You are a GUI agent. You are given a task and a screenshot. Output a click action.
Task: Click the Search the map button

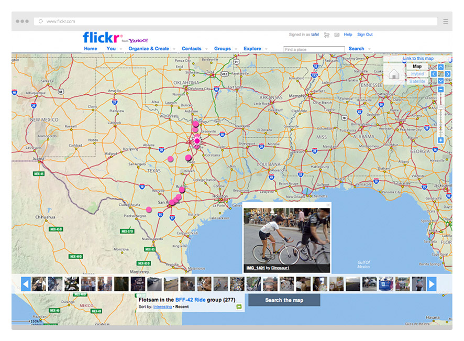[284, 300]
